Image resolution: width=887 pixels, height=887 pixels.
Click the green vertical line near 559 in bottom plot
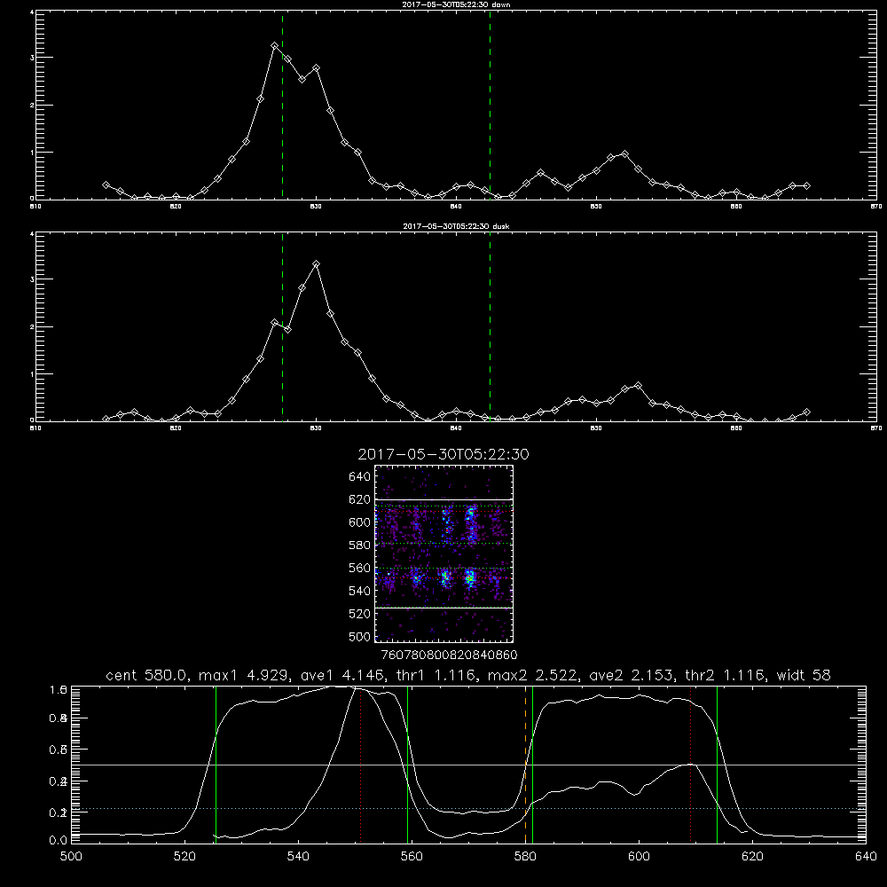coord(407,765)
